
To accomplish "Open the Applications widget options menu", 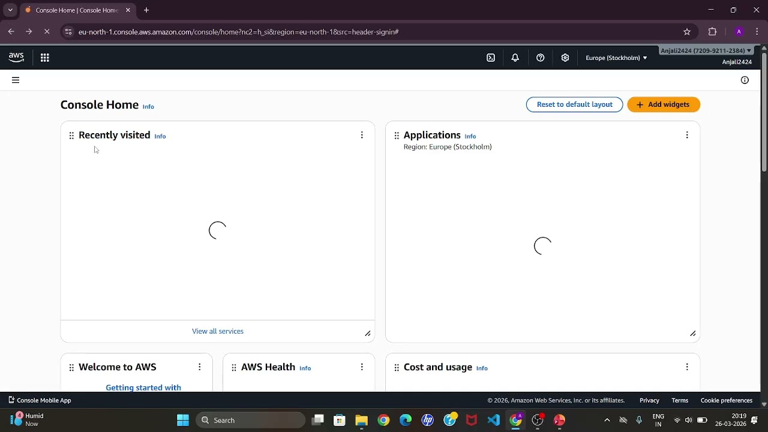I will click(687, 135).
